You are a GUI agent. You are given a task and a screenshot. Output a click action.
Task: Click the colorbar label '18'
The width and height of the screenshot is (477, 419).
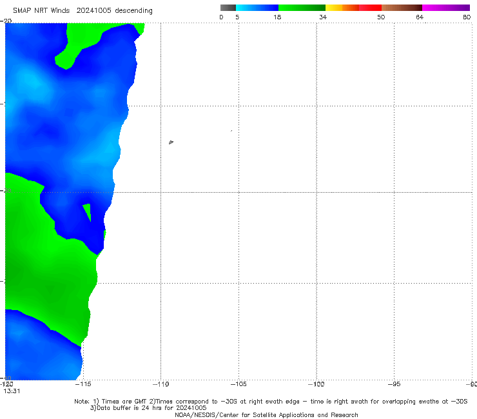click(x=277, y=17)
